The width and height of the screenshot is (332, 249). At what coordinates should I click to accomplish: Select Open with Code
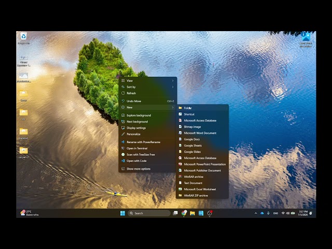tap(147, 161)
